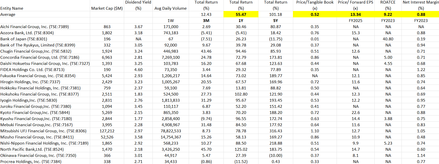Screen dimensions: 439x164
Task: Click Mitsubishi UFJ's 5Y return 316.43
Action: (x=276, y=131)
